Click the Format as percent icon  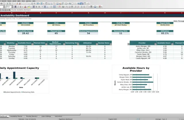click(x=67, y=7)
